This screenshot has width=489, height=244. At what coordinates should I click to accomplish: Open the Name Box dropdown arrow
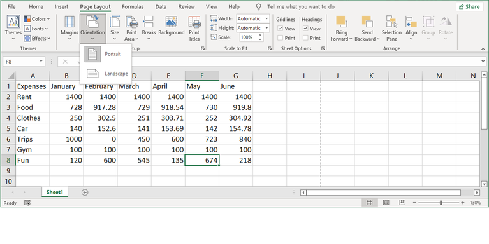[x=41, y=61]
